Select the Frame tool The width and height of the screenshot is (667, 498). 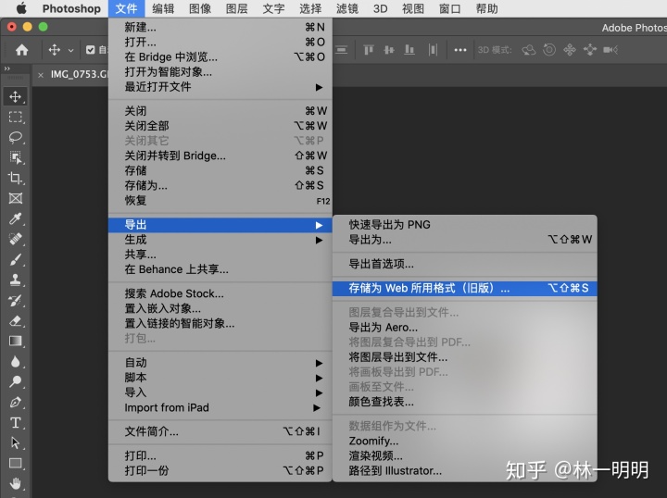click(16, 198)
